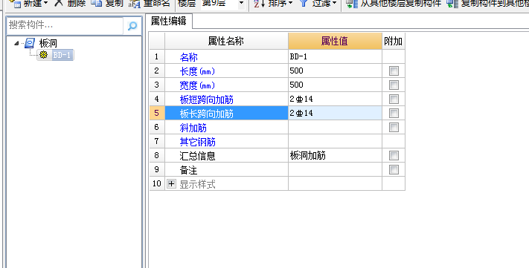Click the 复制 (Copy) toolbar icon
The image size is (529, 268).
pos(97,3)
